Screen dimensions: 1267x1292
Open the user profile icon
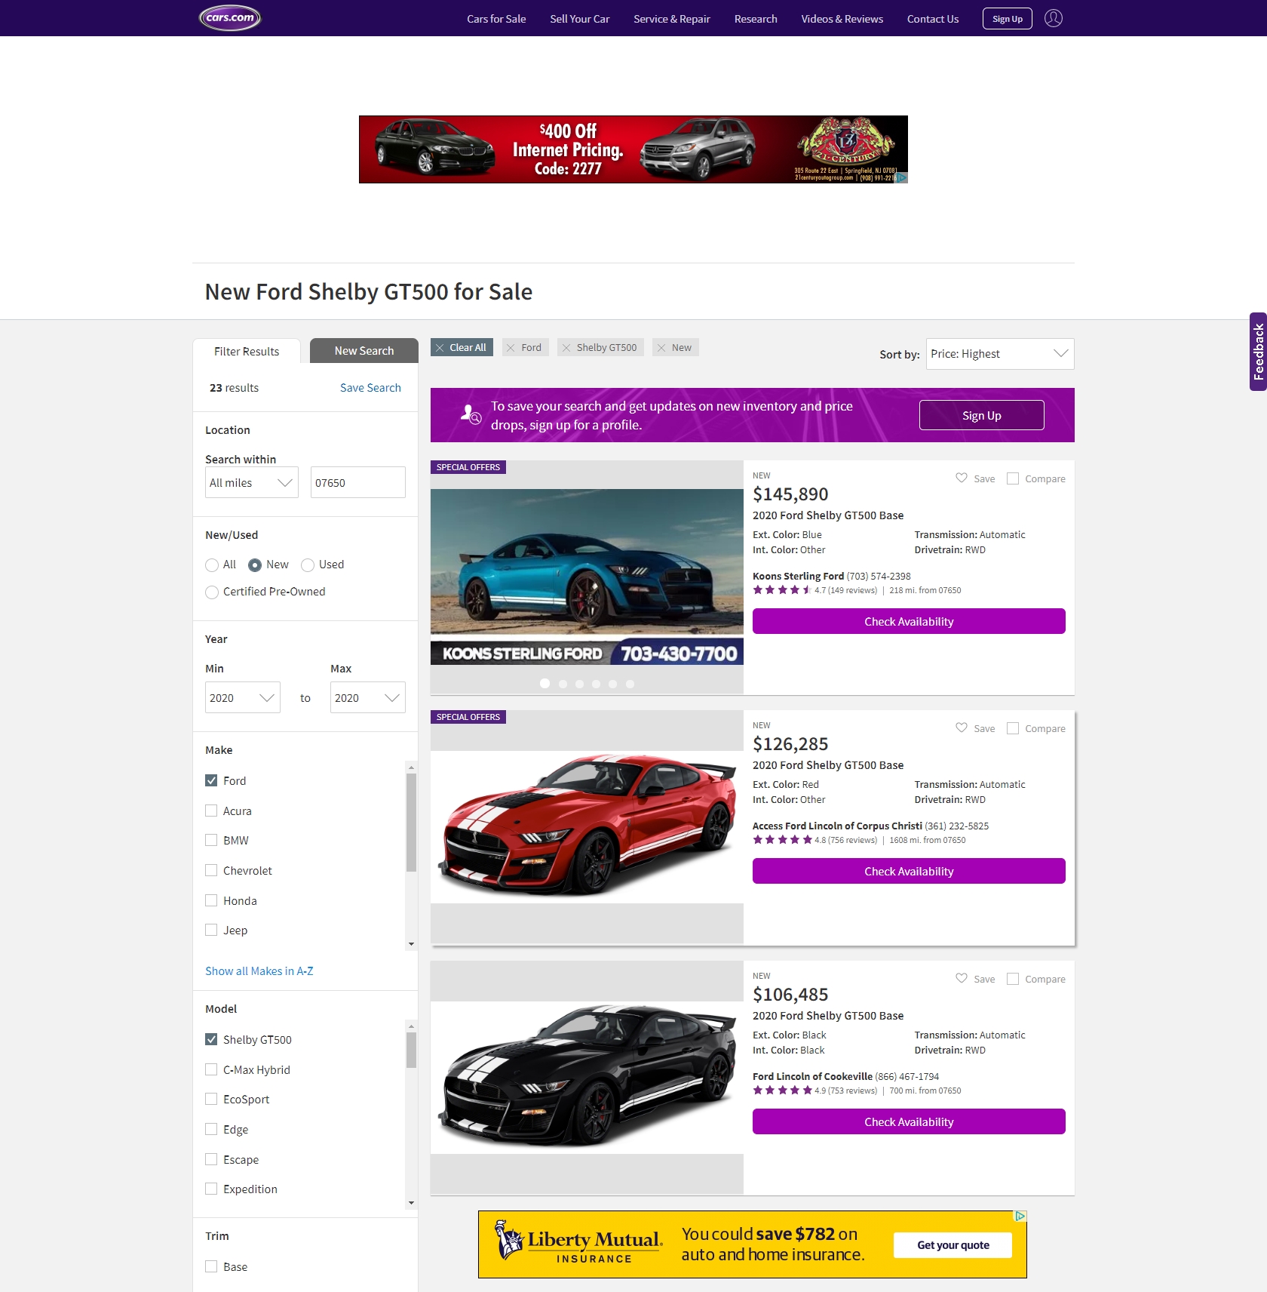click(x=1053, y=18)
